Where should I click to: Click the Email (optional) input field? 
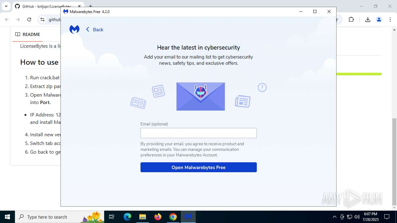click(x=198, y=133)
